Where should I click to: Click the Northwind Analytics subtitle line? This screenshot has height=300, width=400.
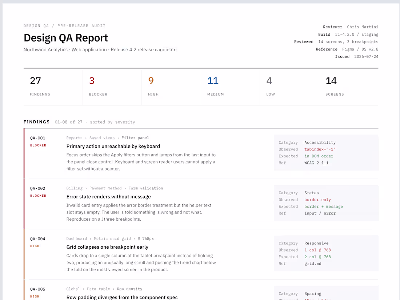pyautogui.click(x=100, y=49)
